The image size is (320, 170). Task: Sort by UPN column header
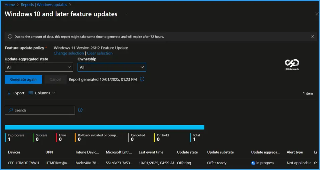click(x=49, y=152)
